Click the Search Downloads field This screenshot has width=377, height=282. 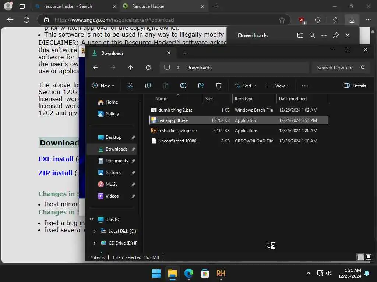tap(341, 68)
